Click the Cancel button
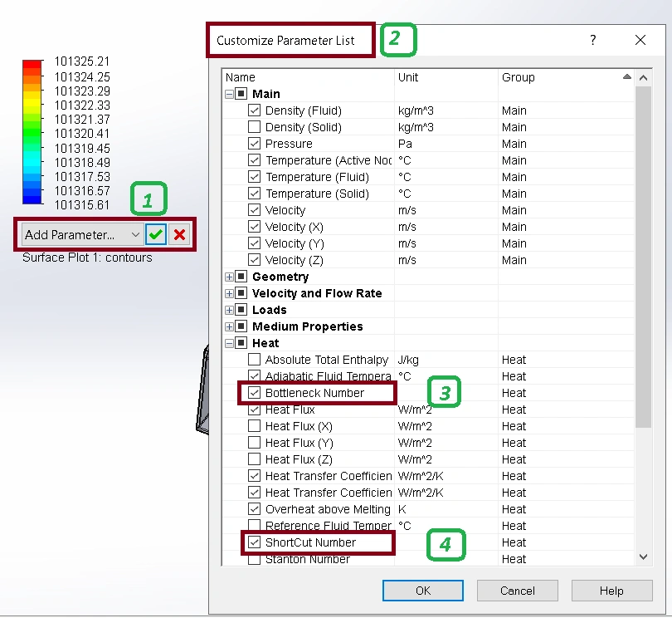Image resolution: width=672 pixels, height=618 pixels. (518, 591)
